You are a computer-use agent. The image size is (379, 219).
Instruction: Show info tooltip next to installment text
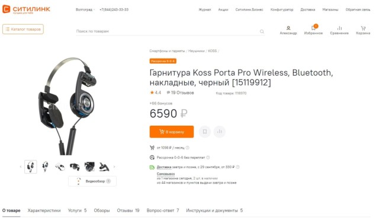tap(208, 158)
